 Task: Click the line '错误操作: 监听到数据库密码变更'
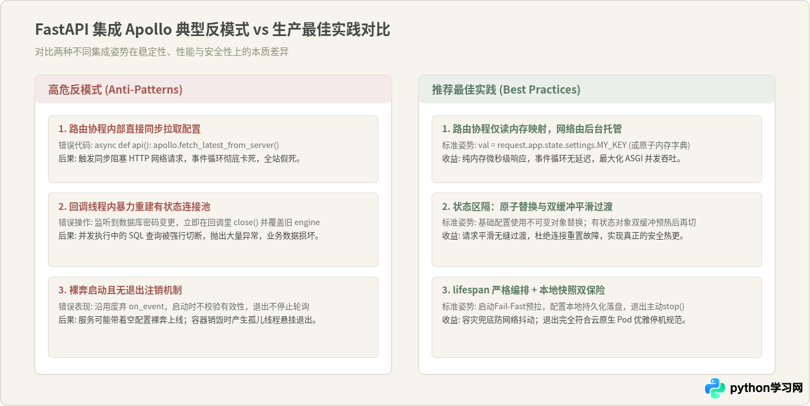[189, 222]
